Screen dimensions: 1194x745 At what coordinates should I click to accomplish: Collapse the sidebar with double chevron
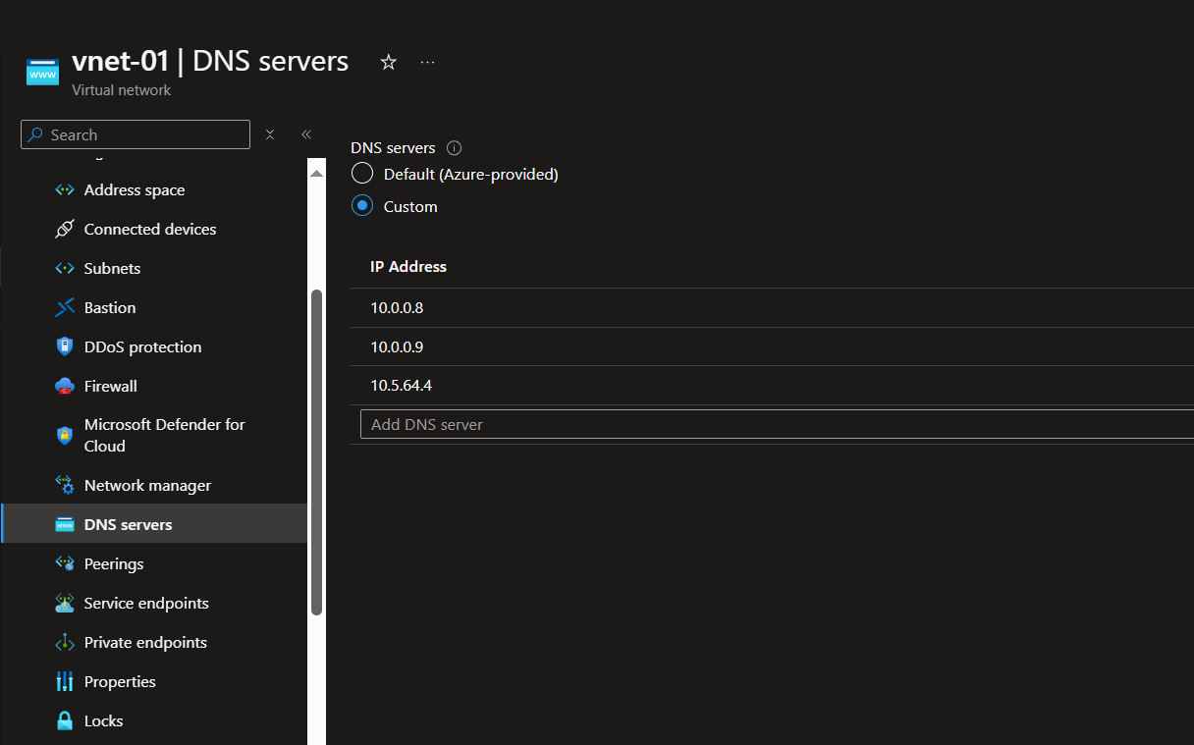tap(306, 134)
